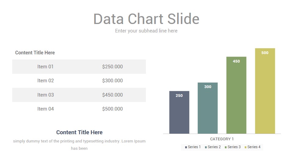Select the Data Chart Slide title
Screen dimensions: 293x164
coord(146,19)
